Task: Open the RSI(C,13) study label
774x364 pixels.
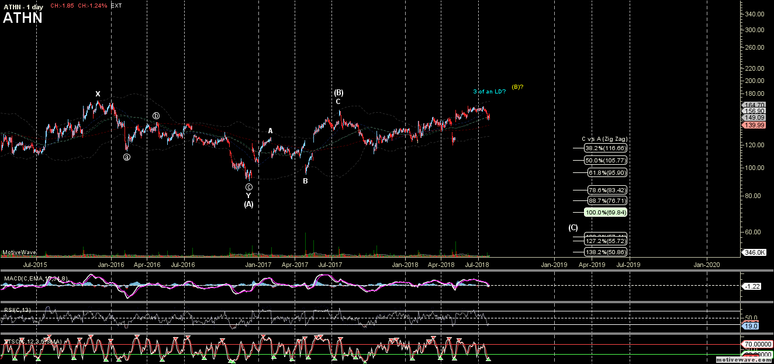Action: point(18,309)
